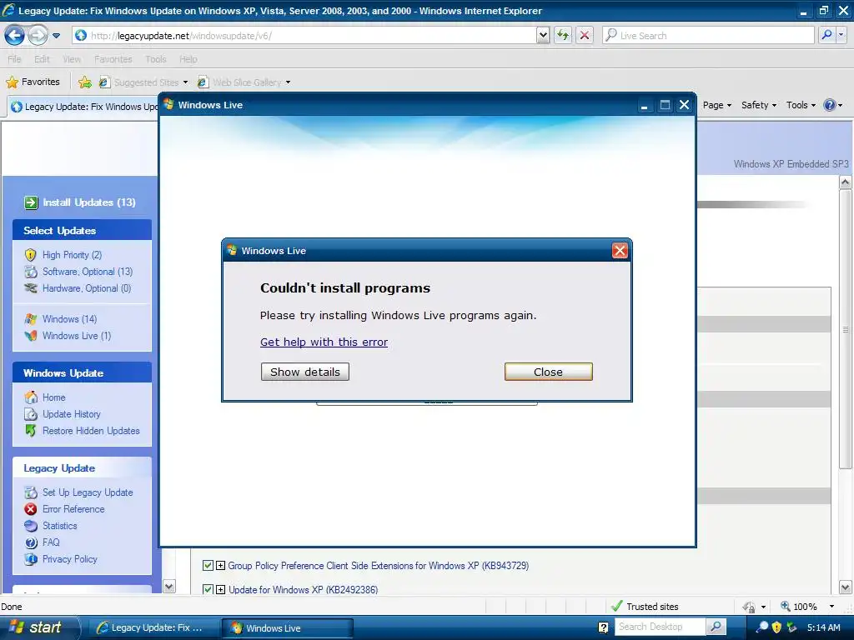The width and height of the screenshot is (854, 640).
Task: Click the security shield tray icon
Action: click(776, 627)
